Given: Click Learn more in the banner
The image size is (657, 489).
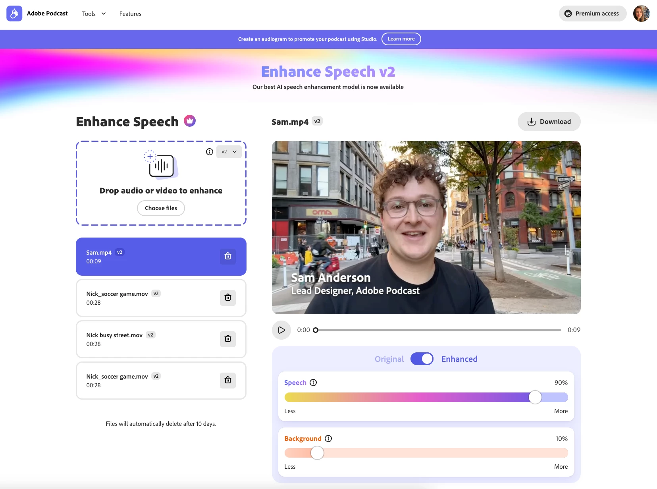Looking at the screenshot, I should pyautogui.click(x=401, y=39).
